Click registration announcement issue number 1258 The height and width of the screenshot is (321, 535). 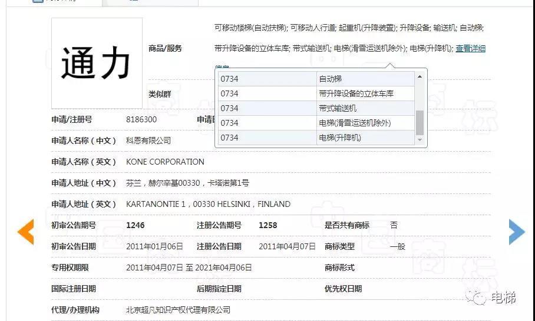[x=267, y=225]
